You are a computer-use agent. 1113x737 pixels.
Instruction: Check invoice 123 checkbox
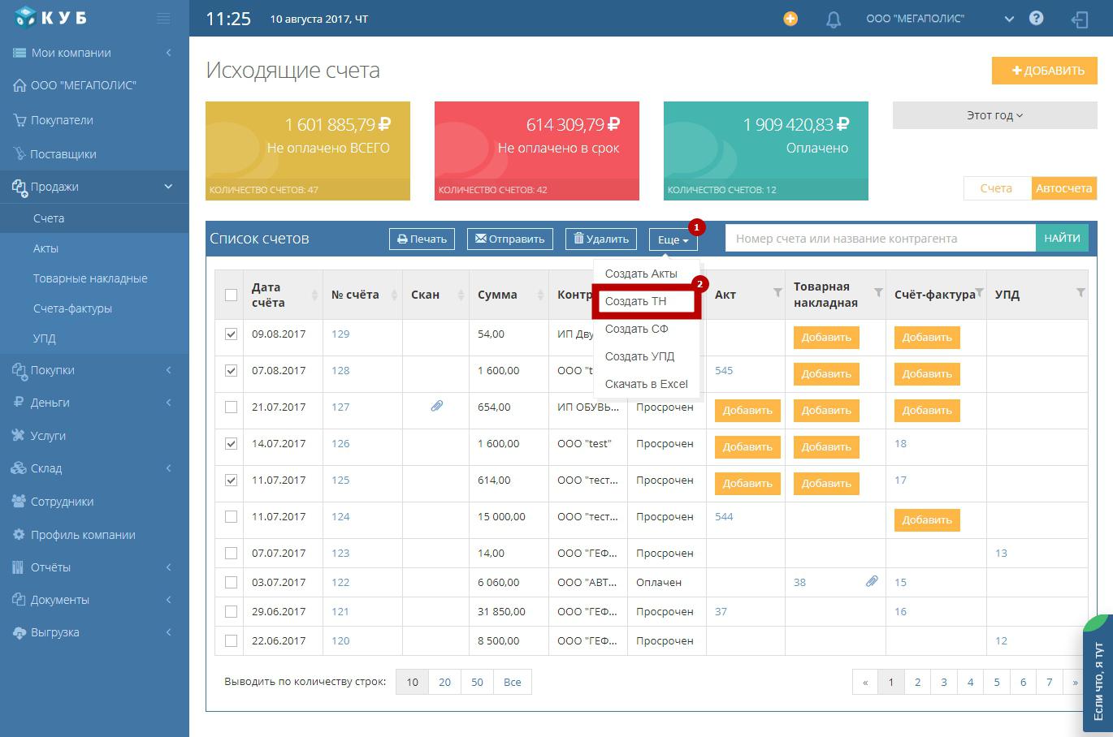pos(231,553)
